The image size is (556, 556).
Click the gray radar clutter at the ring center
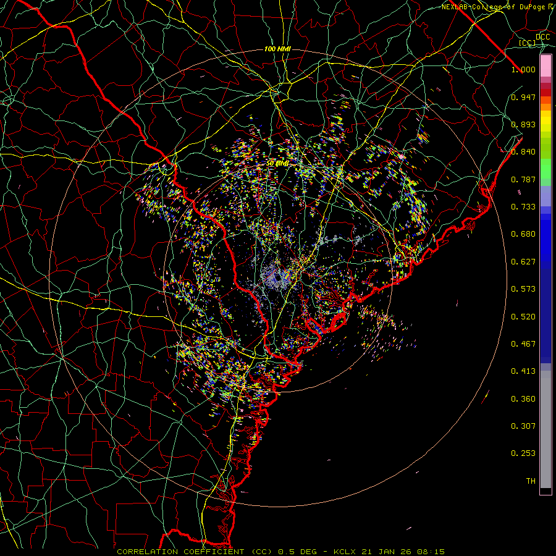click(277, 276)
